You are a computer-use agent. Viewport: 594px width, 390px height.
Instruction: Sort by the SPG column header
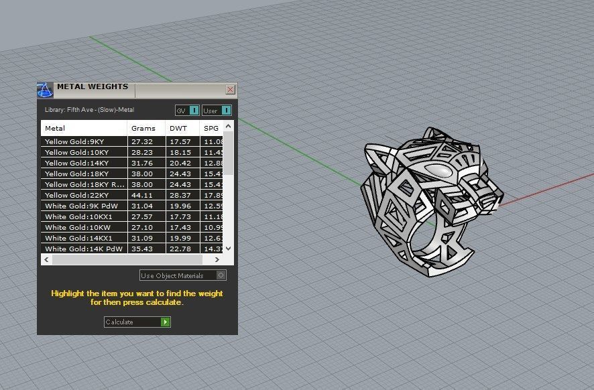[x=211, y=129]
